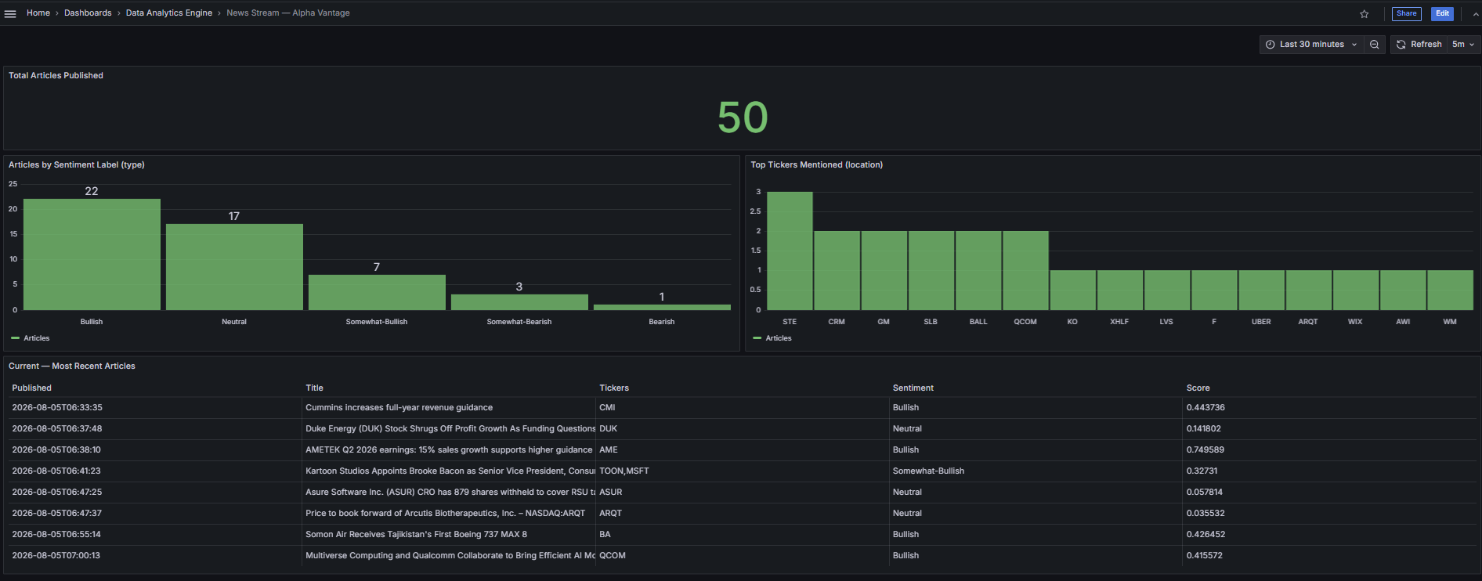Screen dimensions: 1482x581
Task: Navigate to Data Analytics Engine folder
Action: (169, 13)
